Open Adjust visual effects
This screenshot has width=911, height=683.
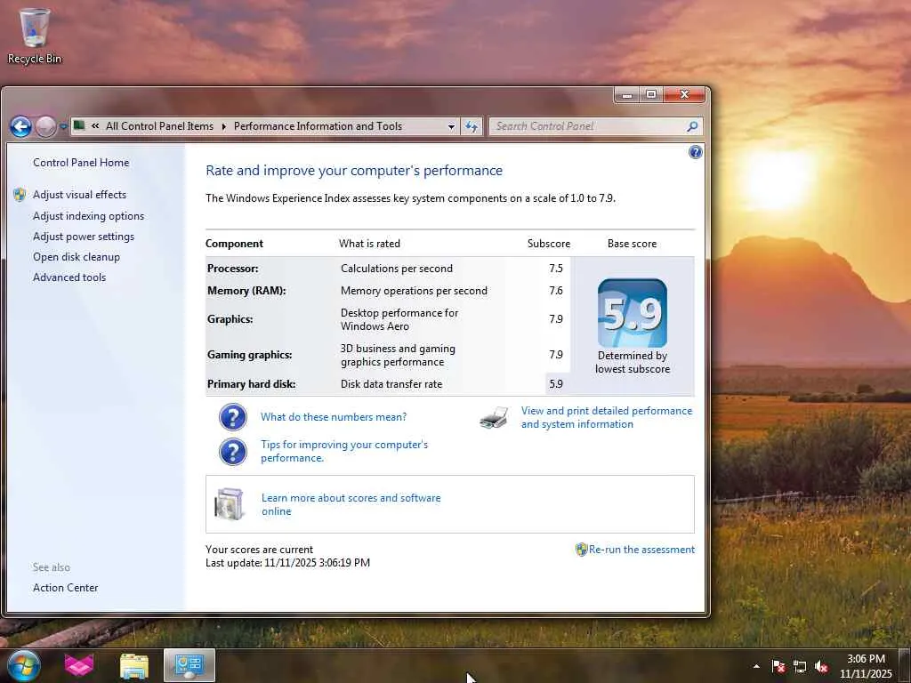pos(79,195)
